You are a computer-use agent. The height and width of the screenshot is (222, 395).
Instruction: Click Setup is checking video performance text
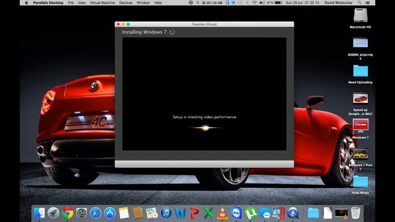[x=204, y=117]
